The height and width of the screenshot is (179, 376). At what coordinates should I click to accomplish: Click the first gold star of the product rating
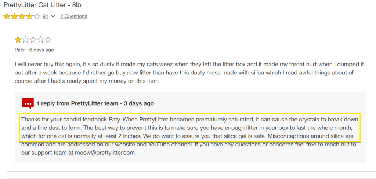point(7,16)
